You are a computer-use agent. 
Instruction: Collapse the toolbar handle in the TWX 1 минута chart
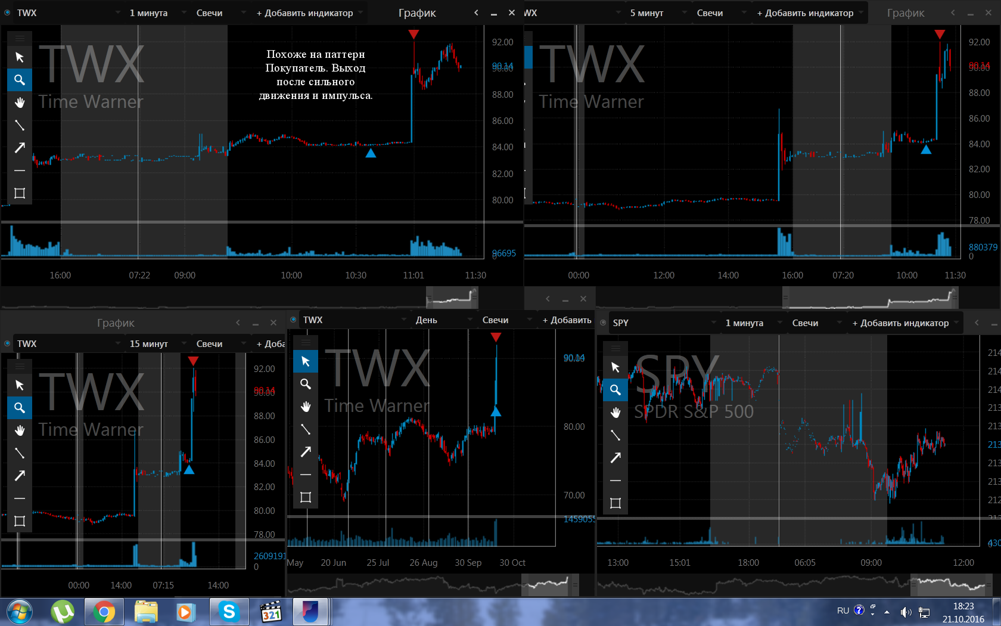click(x=20, y=38)
